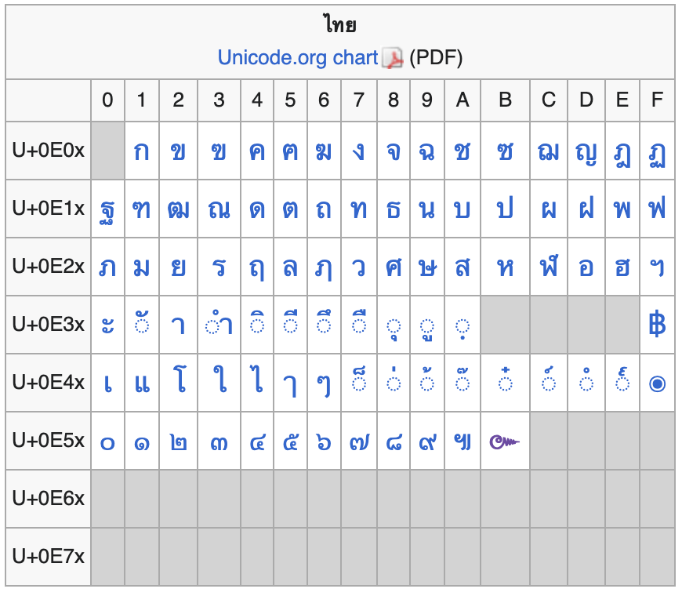Select the fongman circle symbol ◉
Screen dimensions: 682x596
[x=657, y=383]
